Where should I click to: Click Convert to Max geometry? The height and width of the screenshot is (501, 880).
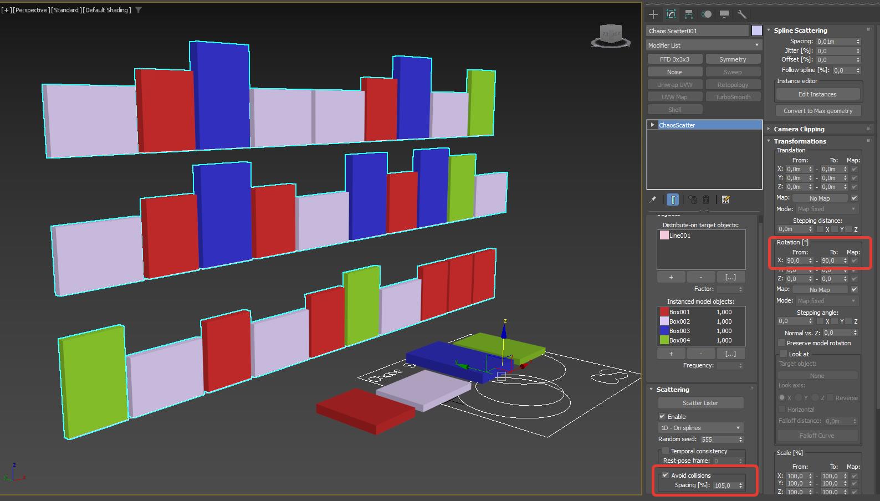coord(817,111)
